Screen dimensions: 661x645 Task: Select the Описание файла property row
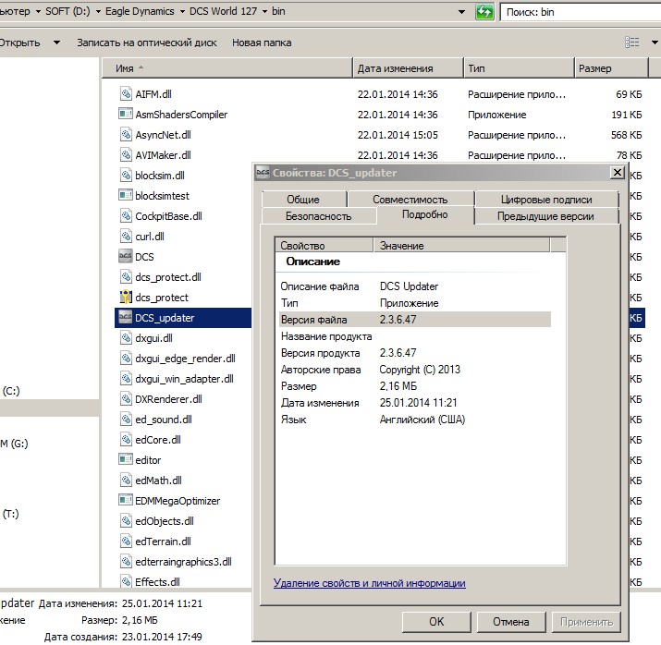pyautogui.click(x=415, y=286)
